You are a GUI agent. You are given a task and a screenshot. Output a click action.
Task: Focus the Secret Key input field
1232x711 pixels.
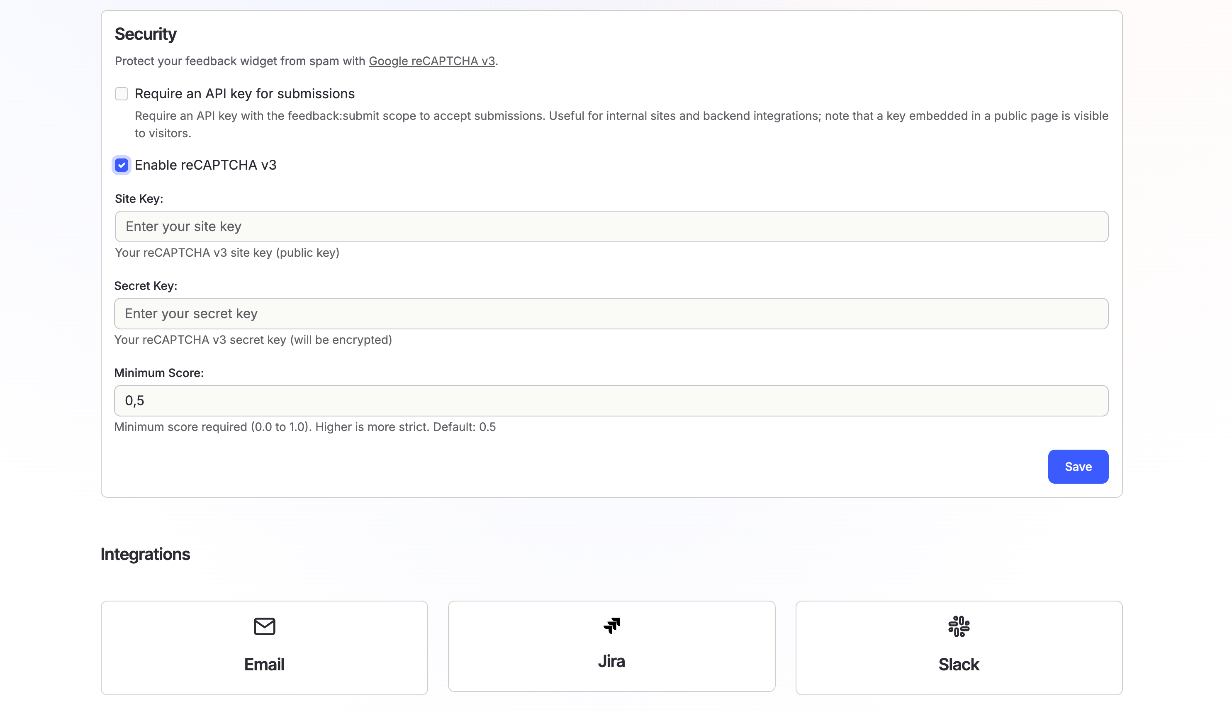pyautogui.click(x=611, y=314)
